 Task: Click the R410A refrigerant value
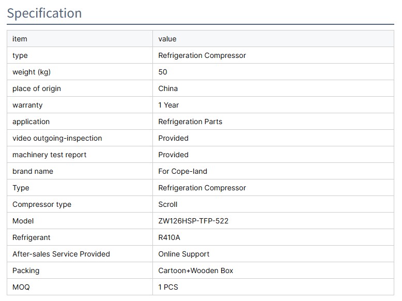[x=169, y=237]
